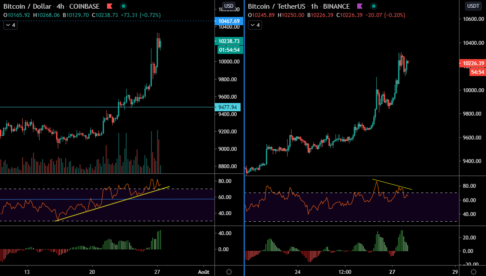The width and height of the screenshot is (486, 276).
Task: Expand the indicators legend arrow on the Coinbase chart
Action: click(9, 25)
